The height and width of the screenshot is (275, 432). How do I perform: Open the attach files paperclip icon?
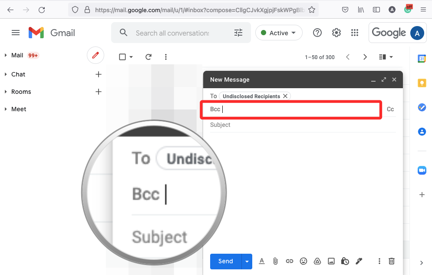point(276,261)
